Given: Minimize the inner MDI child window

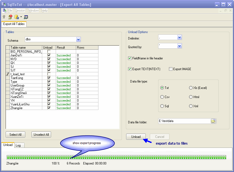Looking at the screenshot, I should pyautogui.click(x=221, y=10).
